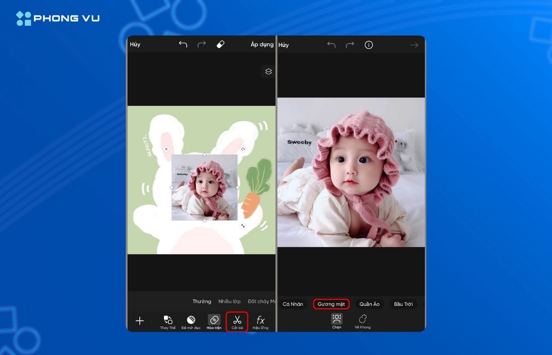Select the Hòa trộn blend tool
This screenshot has height=355, width=552.
click(214, 322)
